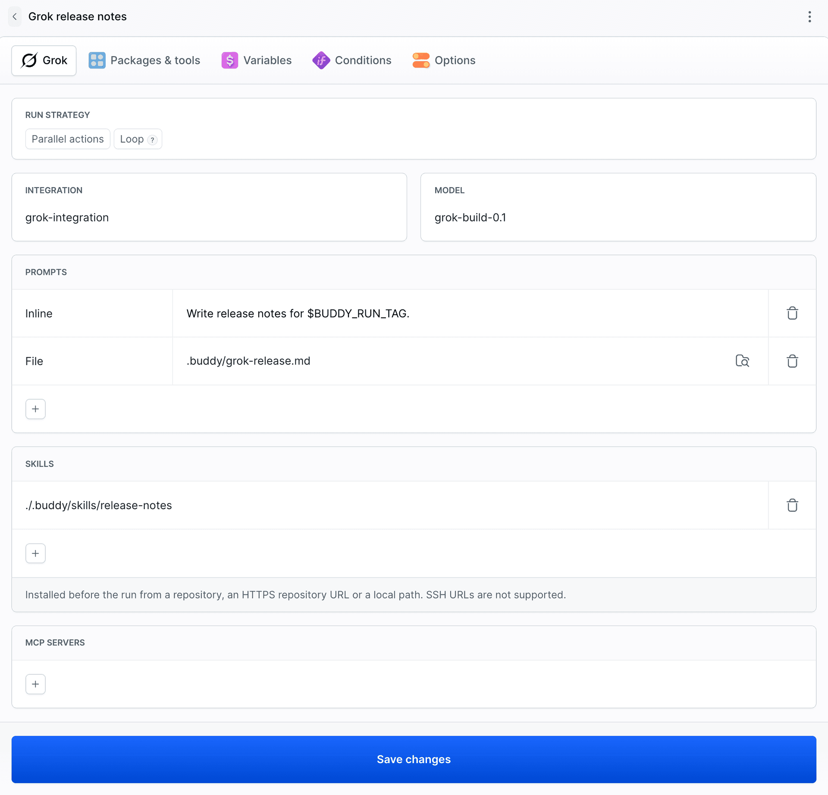
Task: Enable Parallel actions run strategy
Action: (68, 139)
